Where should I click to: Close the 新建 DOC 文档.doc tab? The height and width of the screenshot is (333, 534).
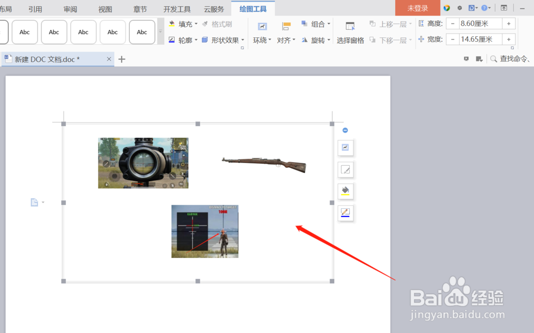(109, 59)
